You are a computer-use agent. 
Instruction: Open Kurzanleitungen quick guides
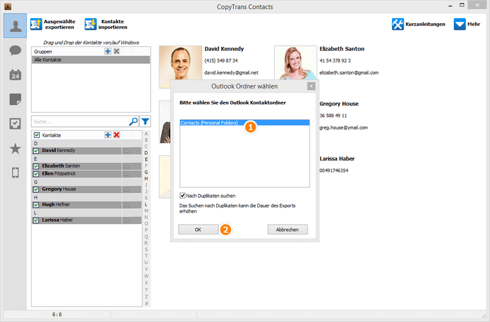(x=418, y=24)
